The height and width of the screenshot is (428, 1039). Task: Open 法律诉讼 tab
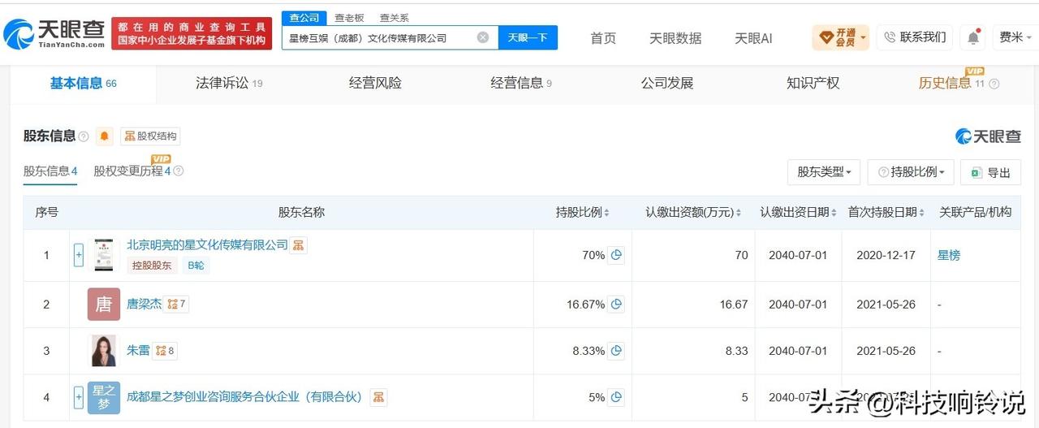[x=229, y=83]
